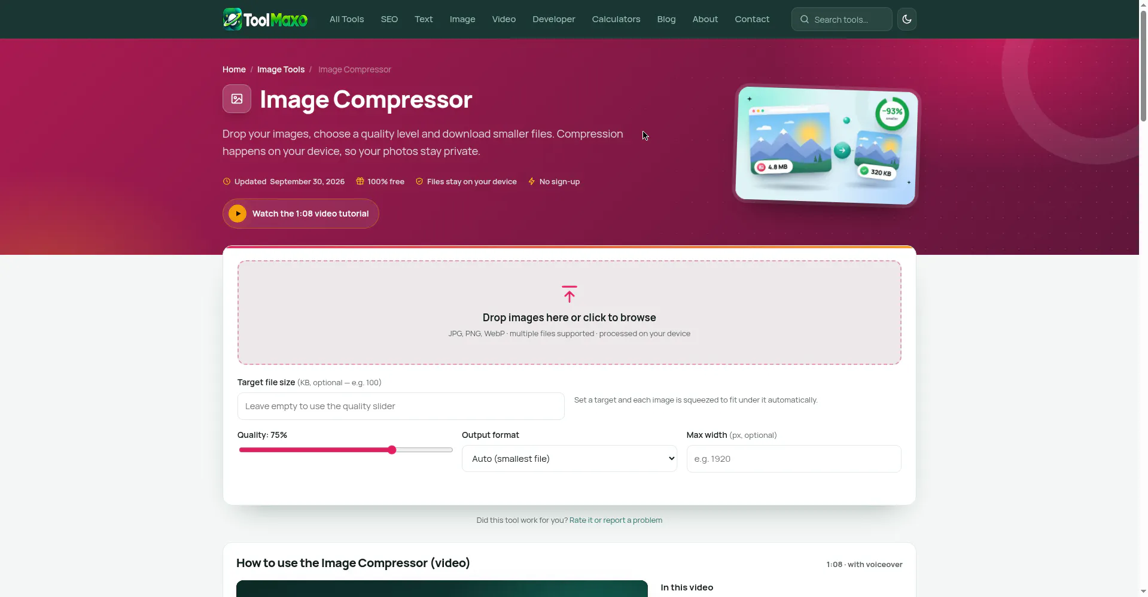Screen dimensions: 1148x597
Task: Expand the Output format dropdown
Action: coord(570,459)
